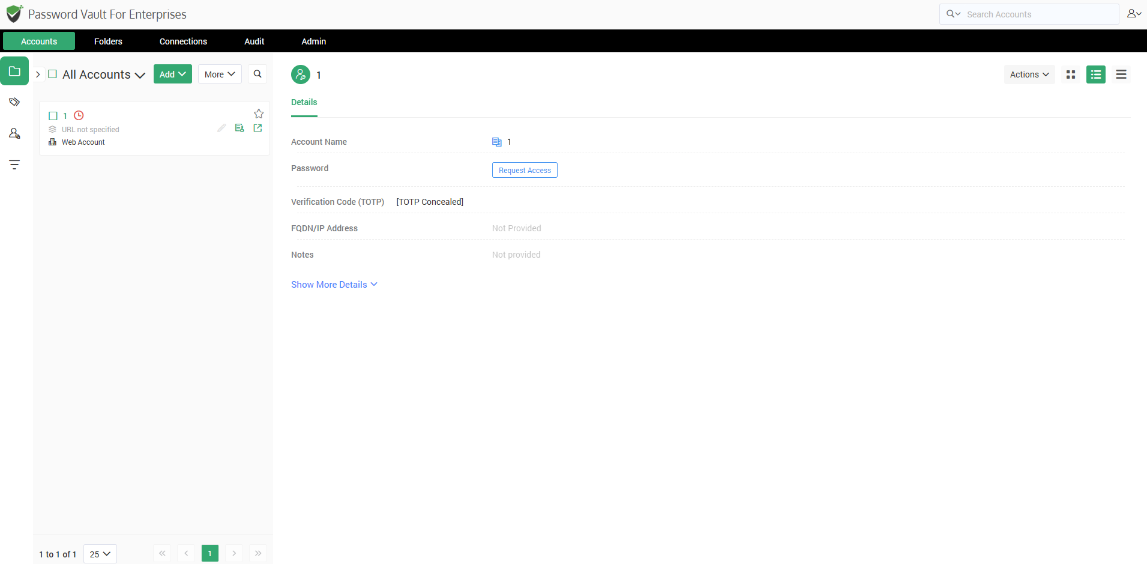Click the search magnifier dropdown icon
The width and height of the screenshot is (1147, 564).
953,14
